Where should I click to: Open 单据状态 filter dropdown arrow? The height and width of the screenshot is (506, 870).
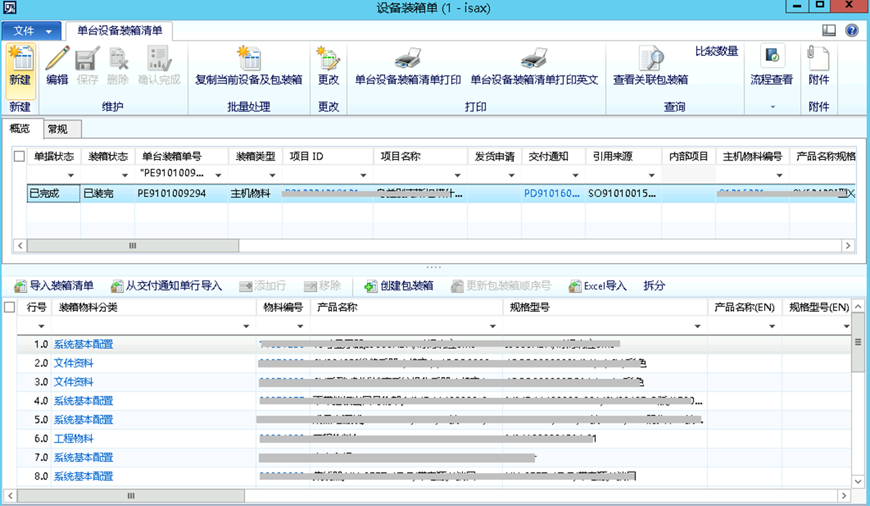[71, 176]
